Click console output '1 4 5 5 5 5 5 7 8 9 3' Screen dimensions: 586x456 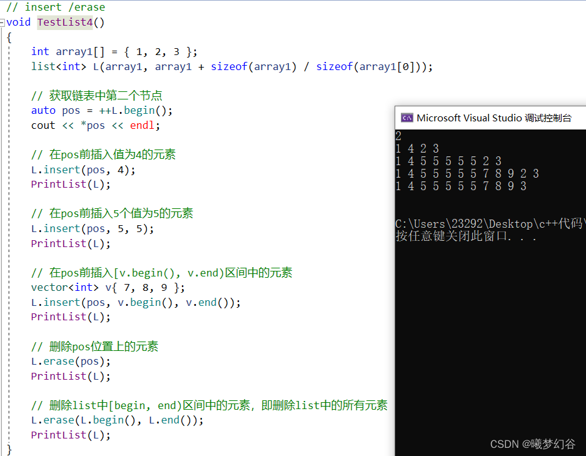coord(461,186)
